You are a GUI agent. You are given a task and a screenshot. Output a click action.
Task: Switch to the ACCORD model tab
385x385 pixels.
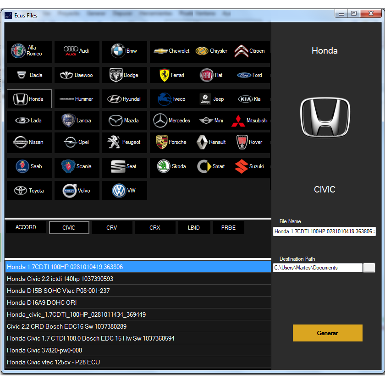tap(26, 227)
